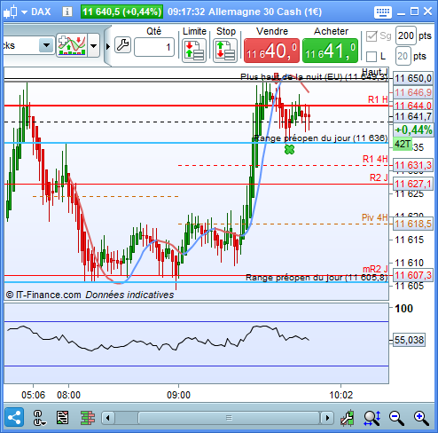
Task: Collapse the toolbar with the black triangle
Action: point(108,46)
